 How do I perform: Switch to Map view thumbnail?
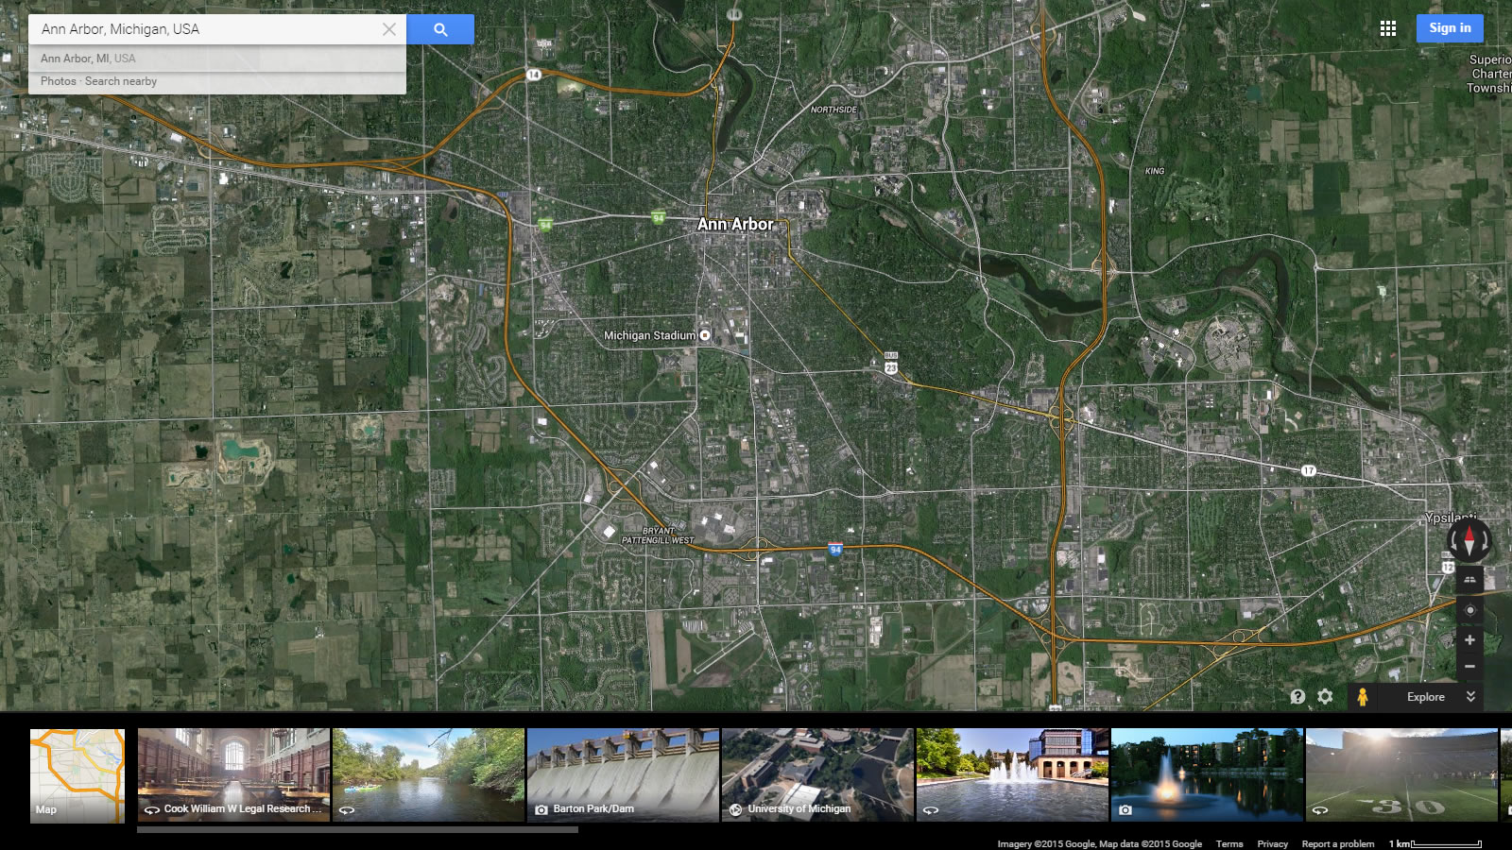coord(77,774)
